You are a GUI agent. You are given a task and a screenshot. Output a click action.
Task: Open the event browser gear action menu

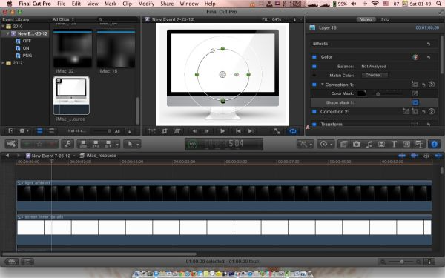click(x=24, y=131)
